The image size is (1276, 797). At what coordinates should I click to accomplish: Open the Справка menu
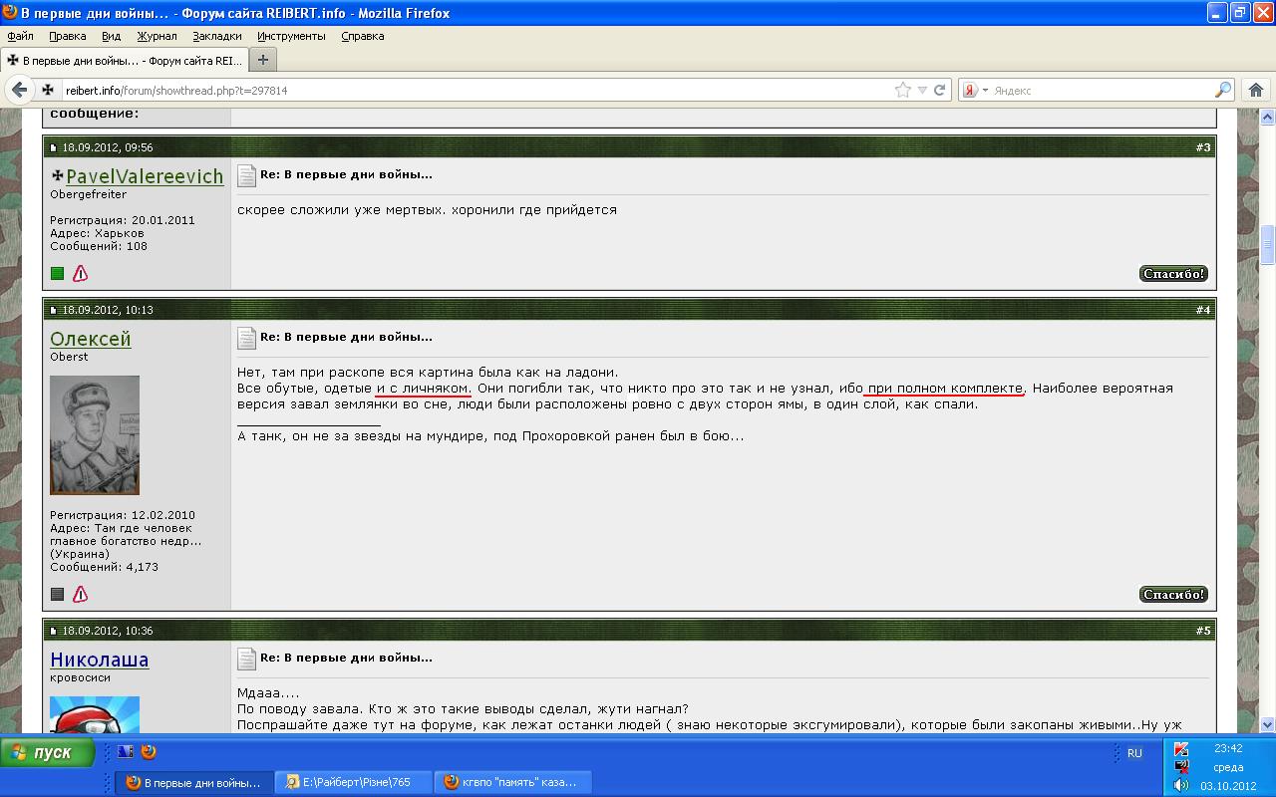(x=363, y=36)
